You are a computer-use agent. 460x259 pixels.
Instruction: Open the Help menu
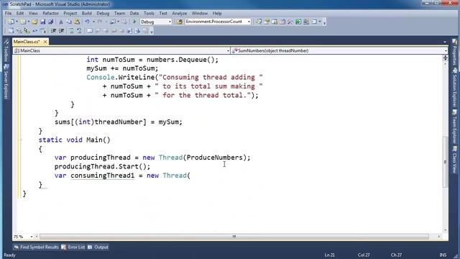217,13
